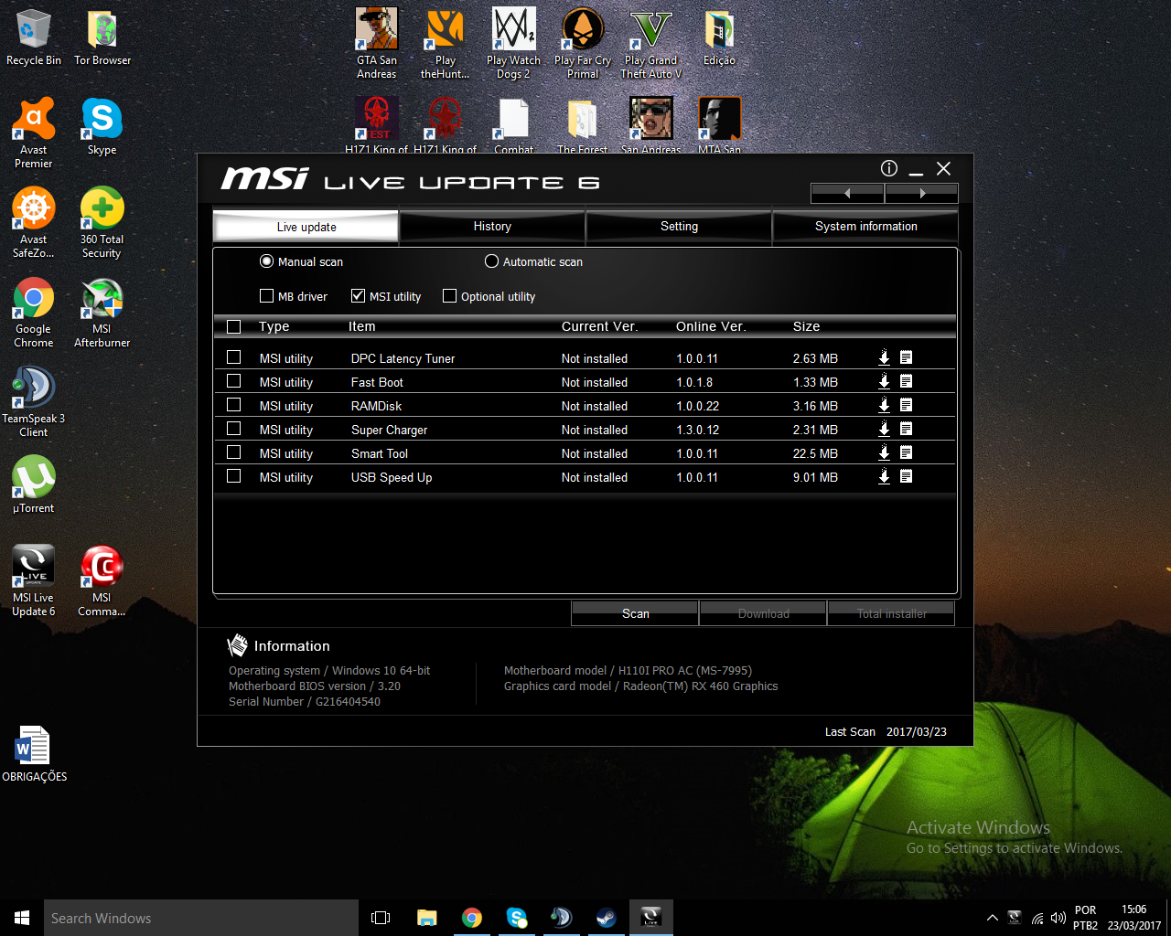Screen dimensions: 1171x936
Task: Open the System information tab
Action: (865, 227)
